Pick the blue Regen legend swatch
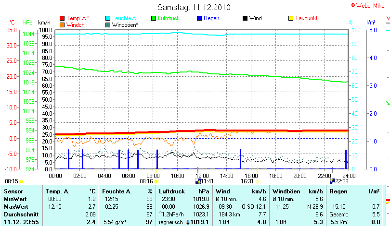The height and width of the screenshot is (226, 390). pos(199,18)
